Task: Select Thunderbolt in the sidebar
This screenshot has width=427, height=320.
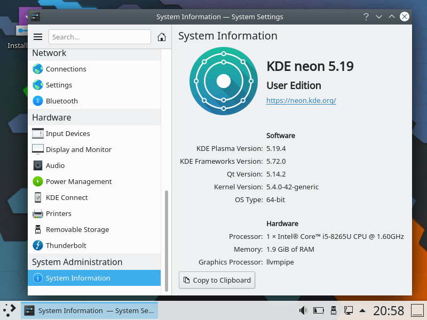Action: pos(66,245)
